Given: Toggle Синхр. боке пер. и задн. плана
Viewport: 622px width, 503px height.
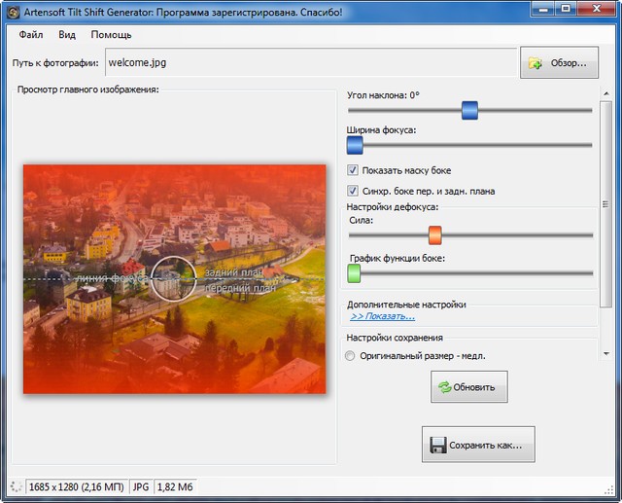Looking at the screenshot, I should tap(352, 191).
